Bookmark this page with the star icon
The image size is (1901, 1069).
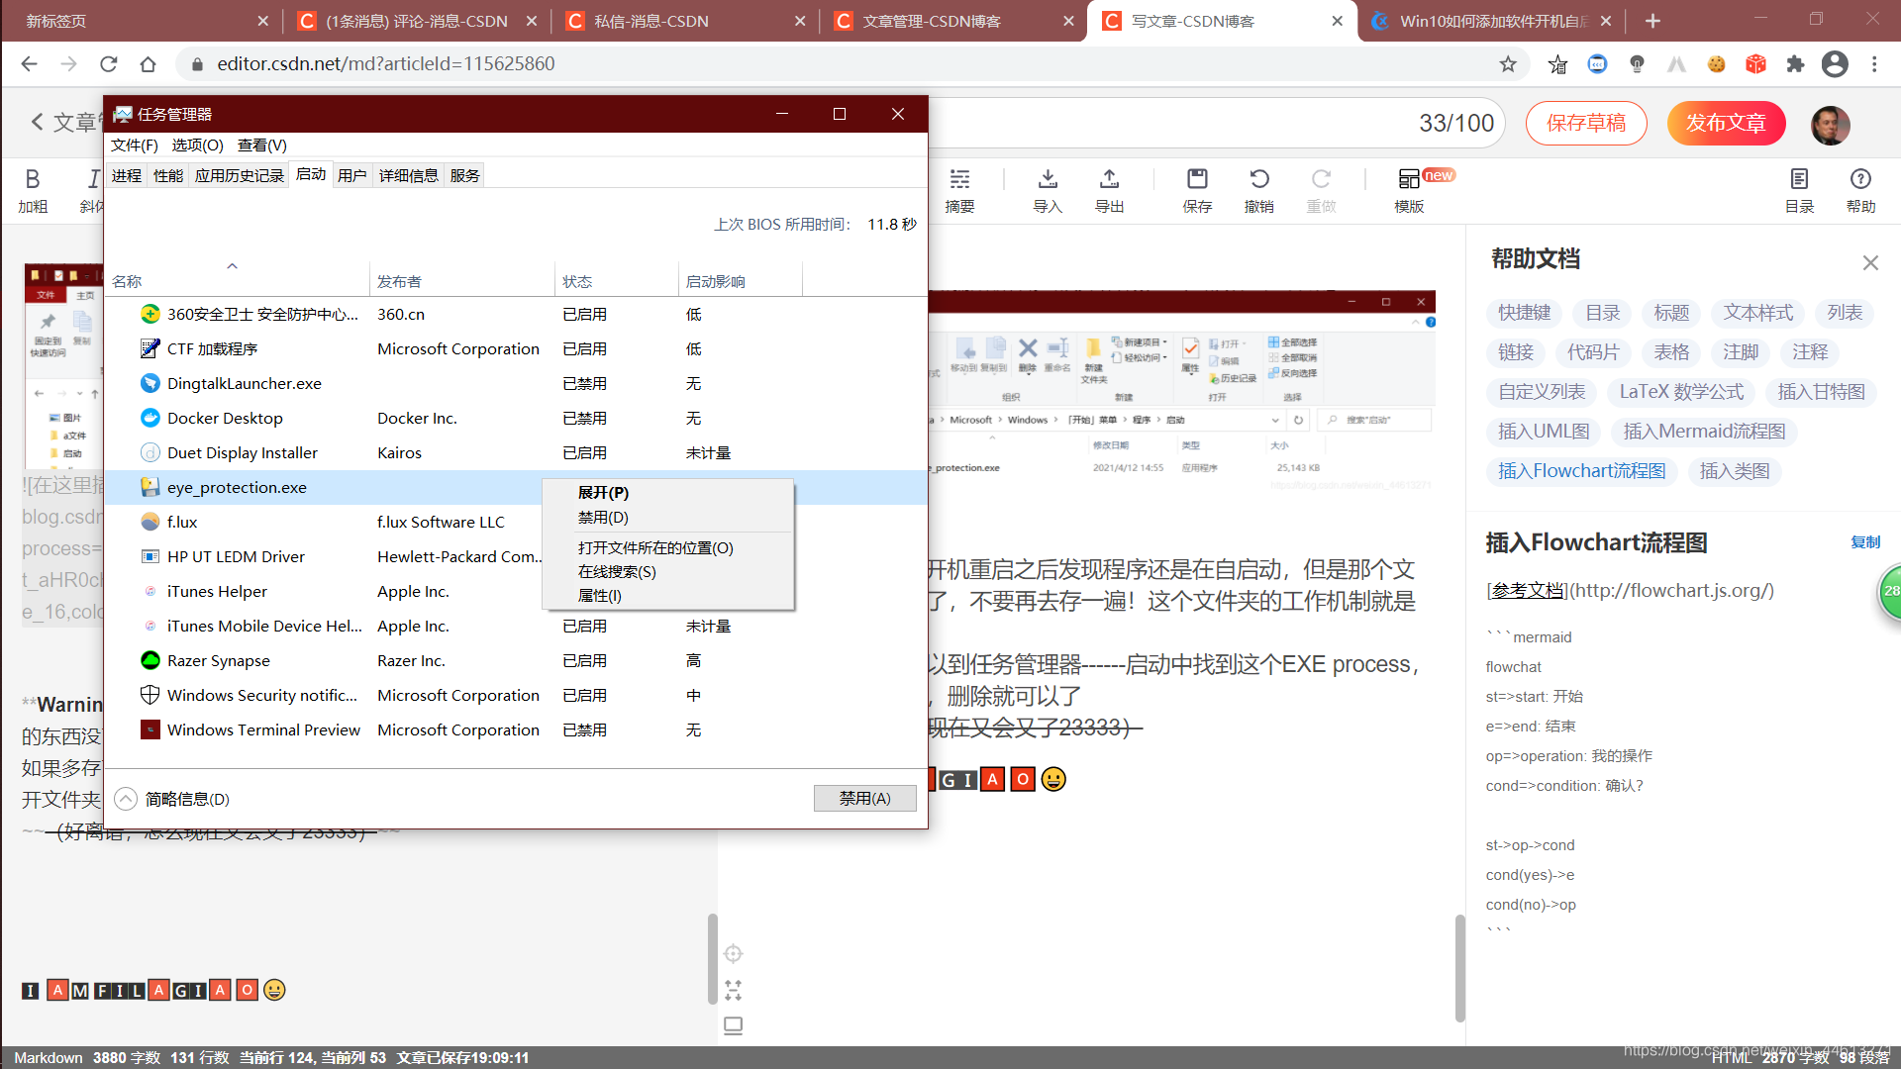pyautogui.click(x=1508, y=64)
